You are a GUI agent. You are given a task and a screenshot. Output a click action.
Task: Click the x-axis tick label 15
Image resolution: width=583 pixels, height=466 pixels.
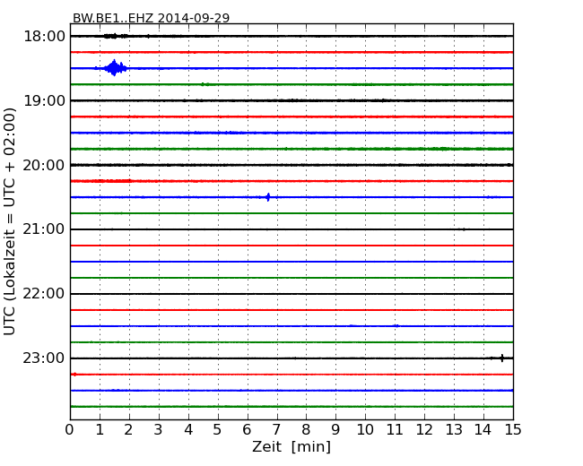(x=513, y=430)
